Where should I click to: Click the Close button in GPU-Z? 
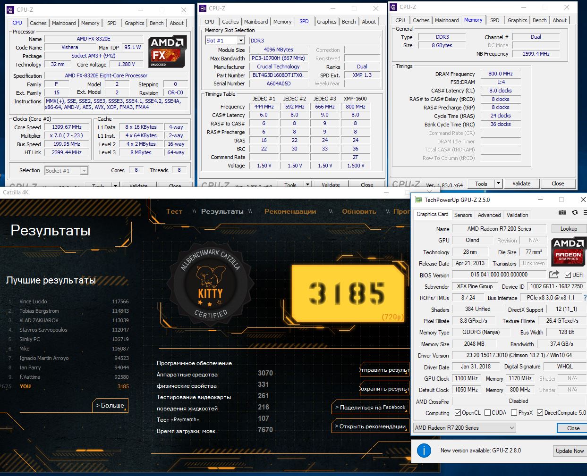click(573, 428)
